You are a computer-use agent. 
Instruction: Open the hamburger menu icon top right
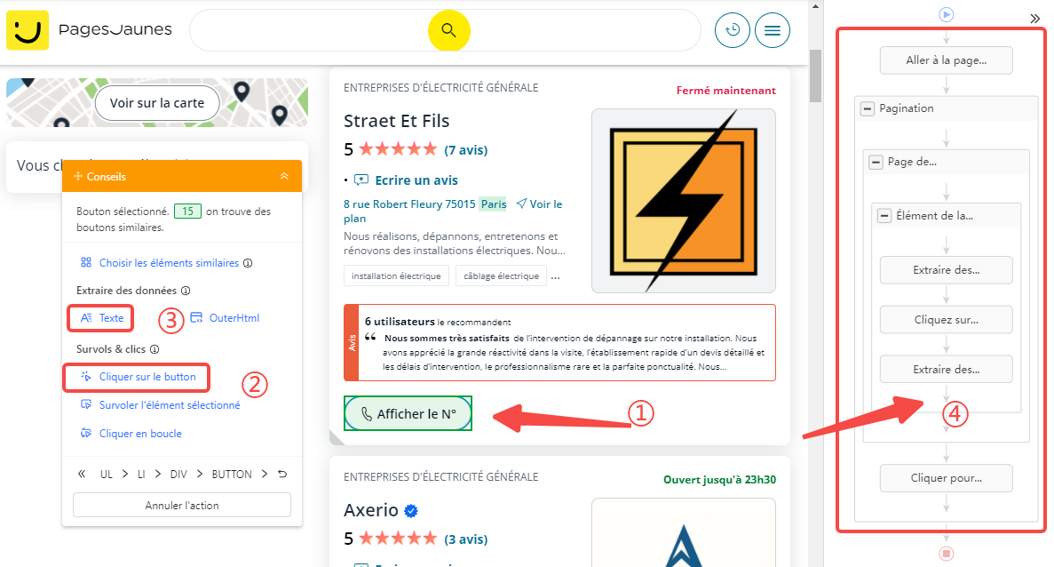[772, 29]
